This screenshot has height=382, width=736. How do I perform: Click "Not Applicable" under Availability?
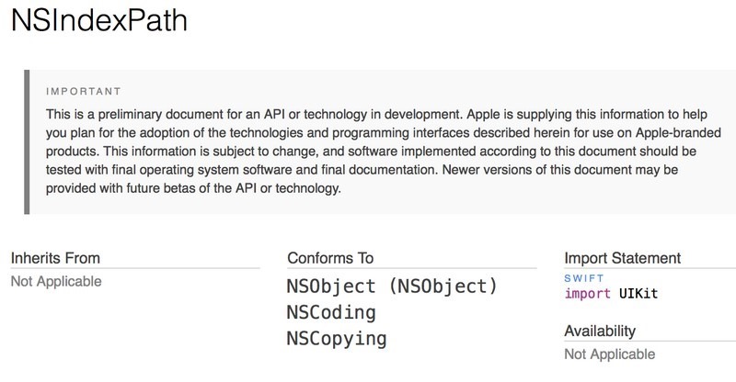tap(607, 354)
